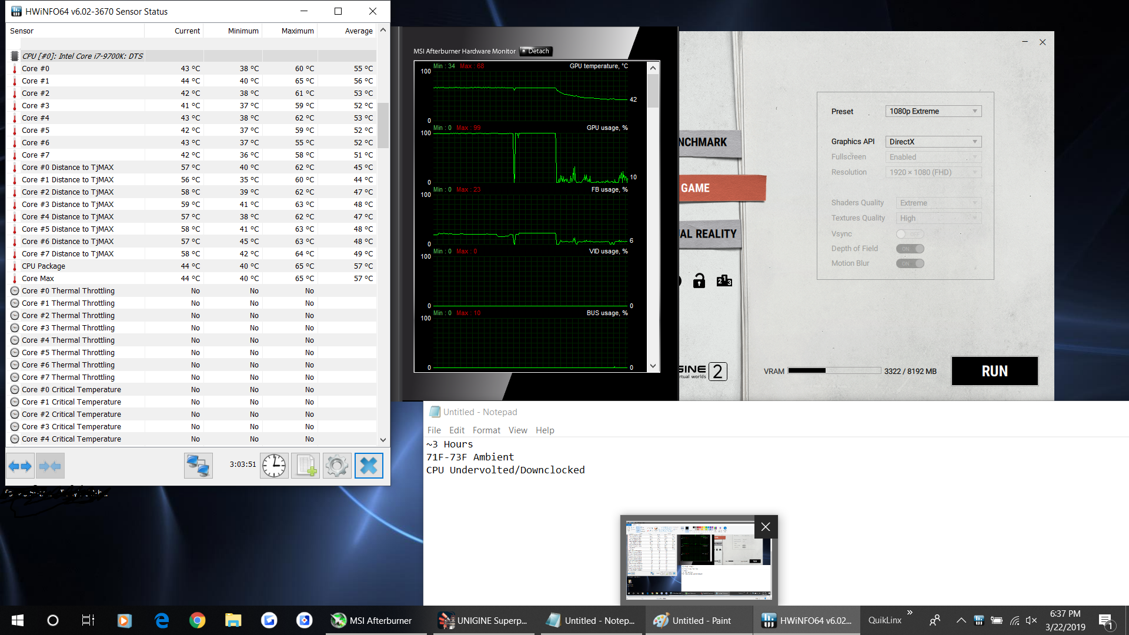Viewport: 1129px width, 635px height.
Task: Open the Shaders Quality dropdown
Action: pyautogui.click(x=938, y=203)
